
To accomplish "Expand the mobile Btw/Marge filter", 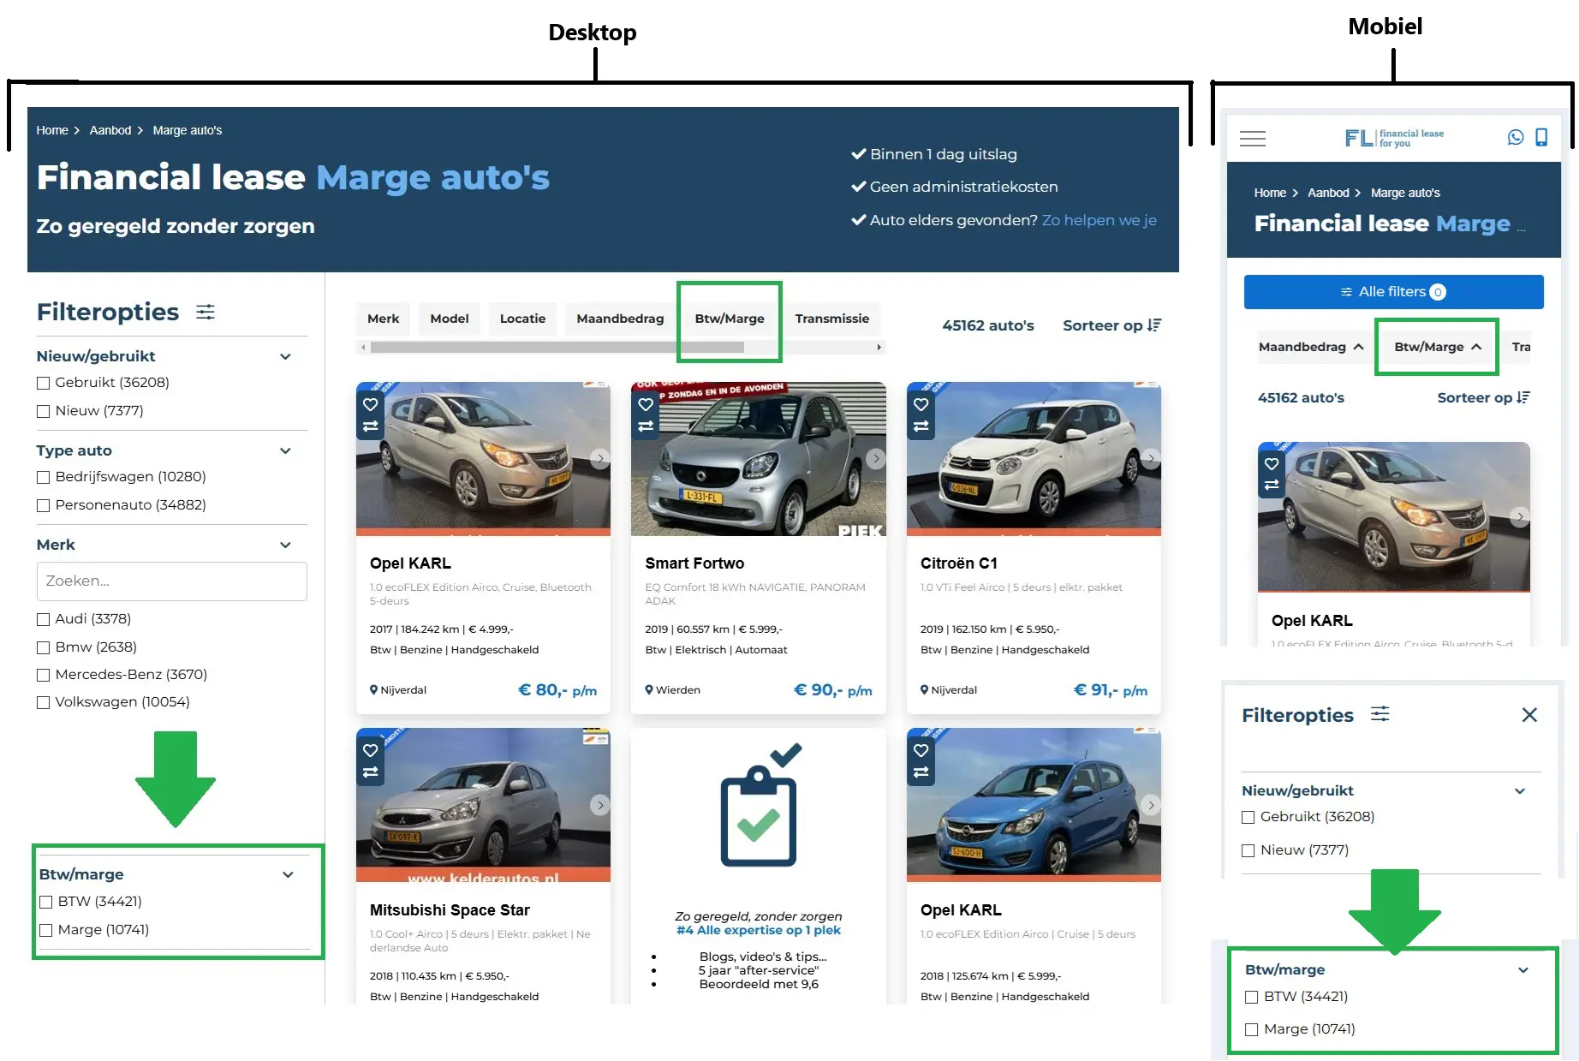I will (x=1438, y=347).
